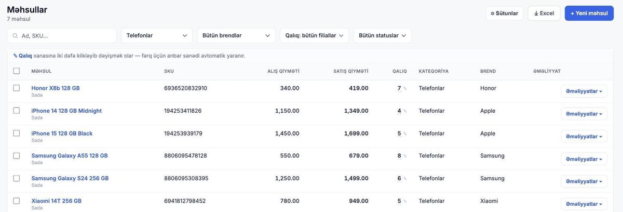Toggle the checkbox for iPhone 15 128 GB Black
623x212 pixels.
click(16, 133)
